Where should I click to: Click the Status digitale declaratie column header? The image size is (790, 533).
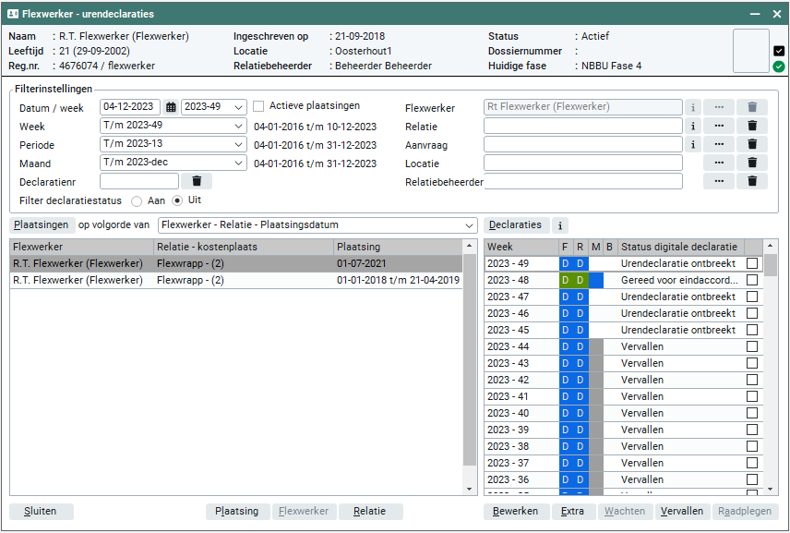point(679,247)
